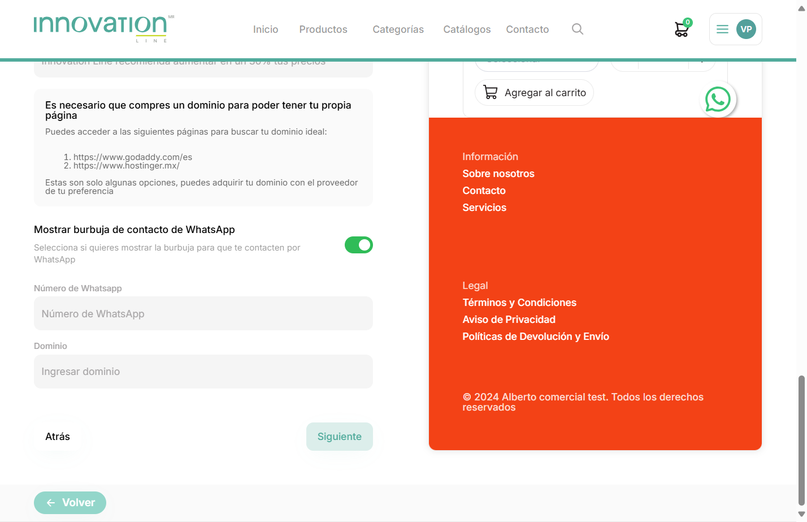
Task: Open the Catálogos menu item
Action: point(467,29)
